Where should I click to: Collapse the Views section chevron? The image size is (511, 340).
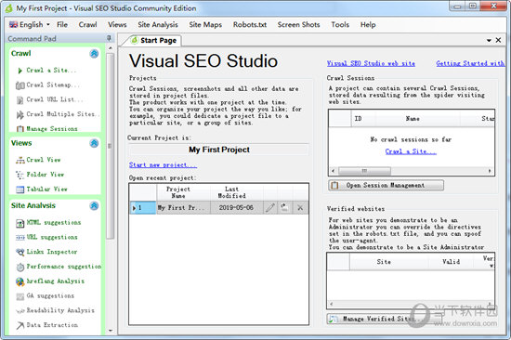coord(94,143)
